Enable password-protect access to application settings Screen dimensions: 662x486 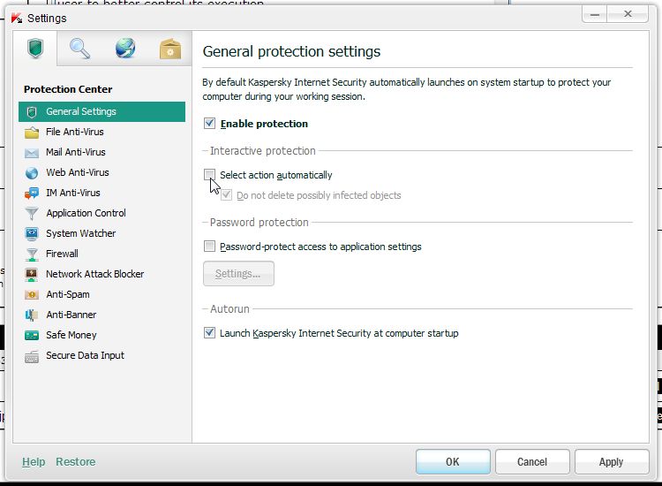click(x=209, y=246)
